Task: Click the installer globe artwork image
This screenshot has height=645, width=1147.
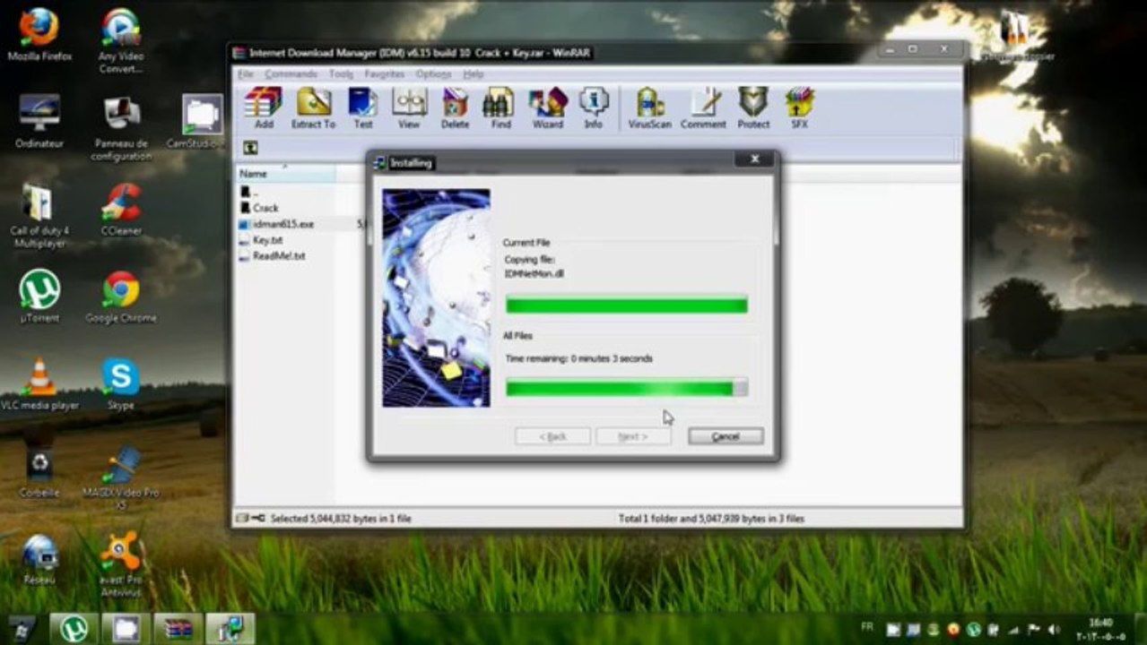Action: coord(436,298)
